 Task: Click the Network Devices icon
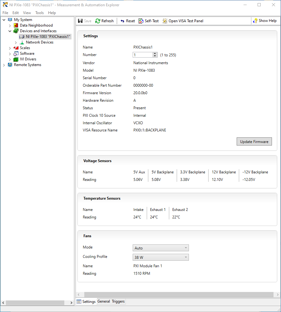(x=22, y=42)
